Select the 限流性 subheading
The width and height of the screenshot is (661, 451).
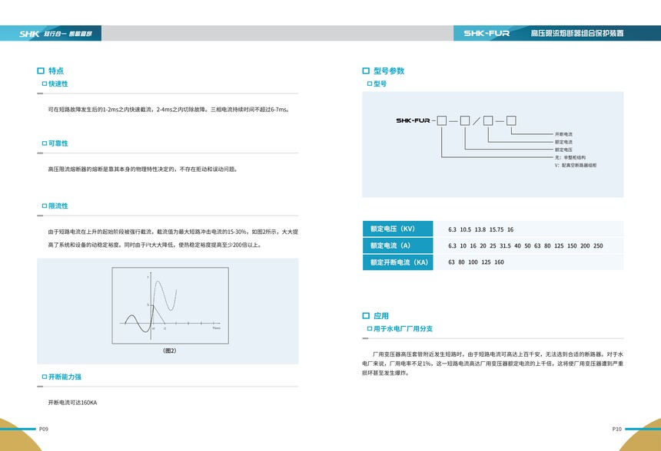58,206
